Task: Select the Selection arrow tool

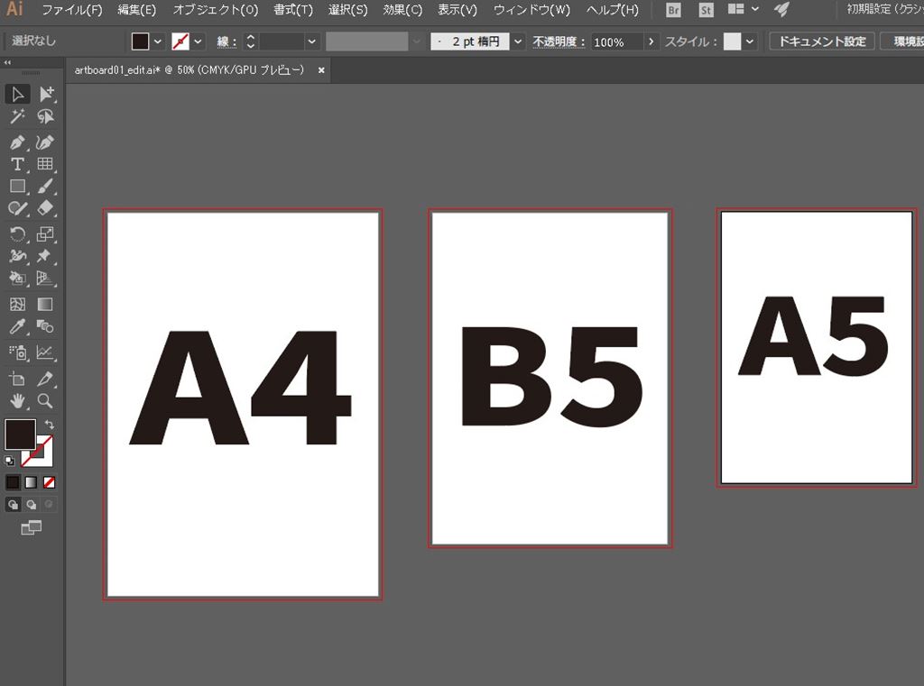Action: pyautogui.click(x=17, y=94)
